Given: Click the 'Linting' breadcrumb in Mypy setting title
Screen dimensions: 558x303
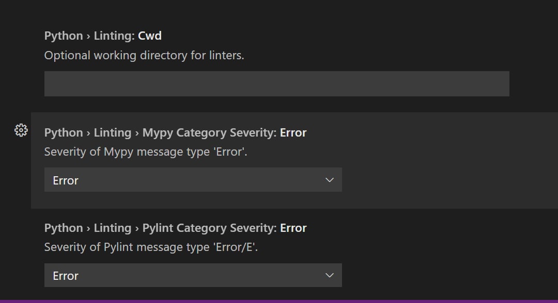Looking at the screenshot, I should pos(113,133).
